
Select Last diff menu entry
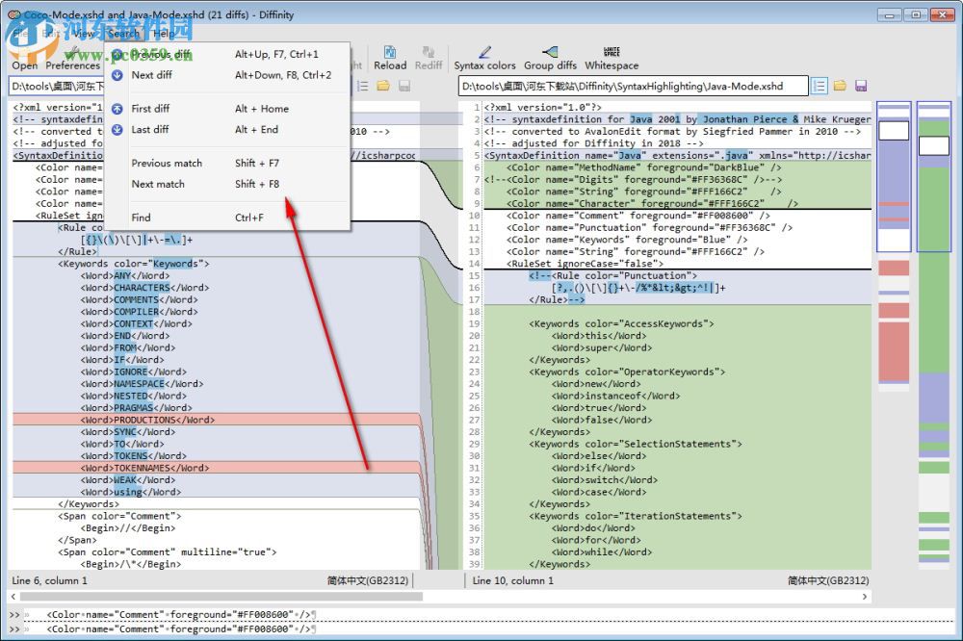point(149,129)
